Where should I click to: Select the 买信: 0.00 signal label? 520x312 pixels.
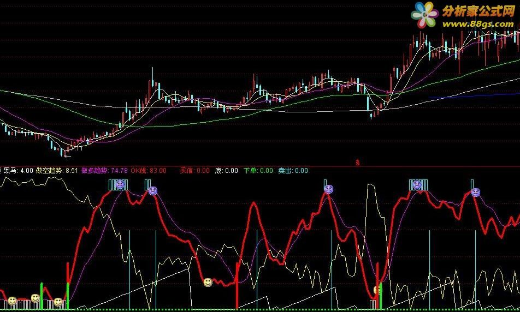[194, 171]
